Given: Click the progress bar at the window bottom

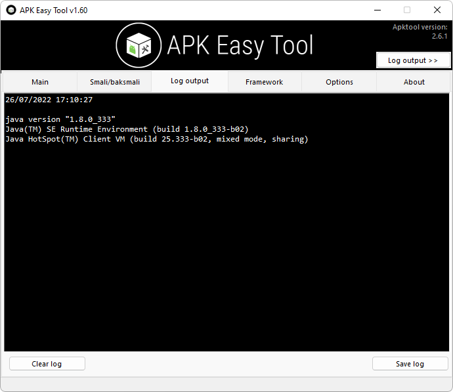Looking at the screenshot, I should pyautogui.click(x=226, y=382).
